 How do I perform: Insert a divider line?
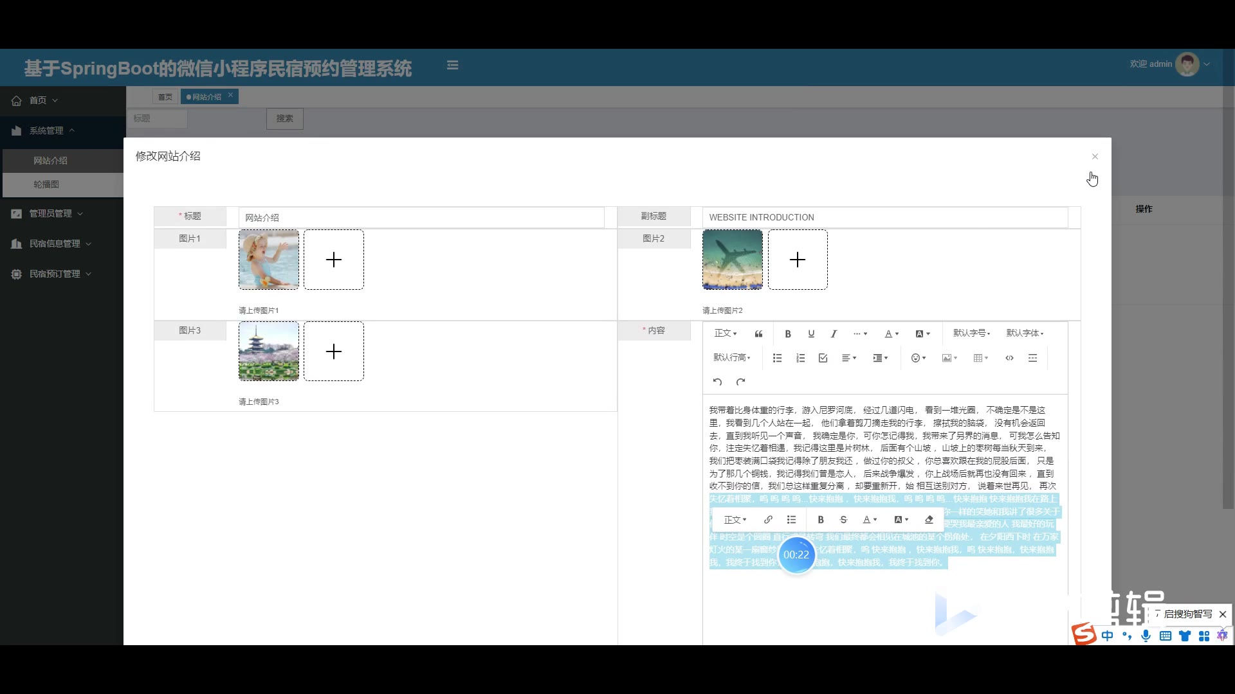click(1032, 358)
